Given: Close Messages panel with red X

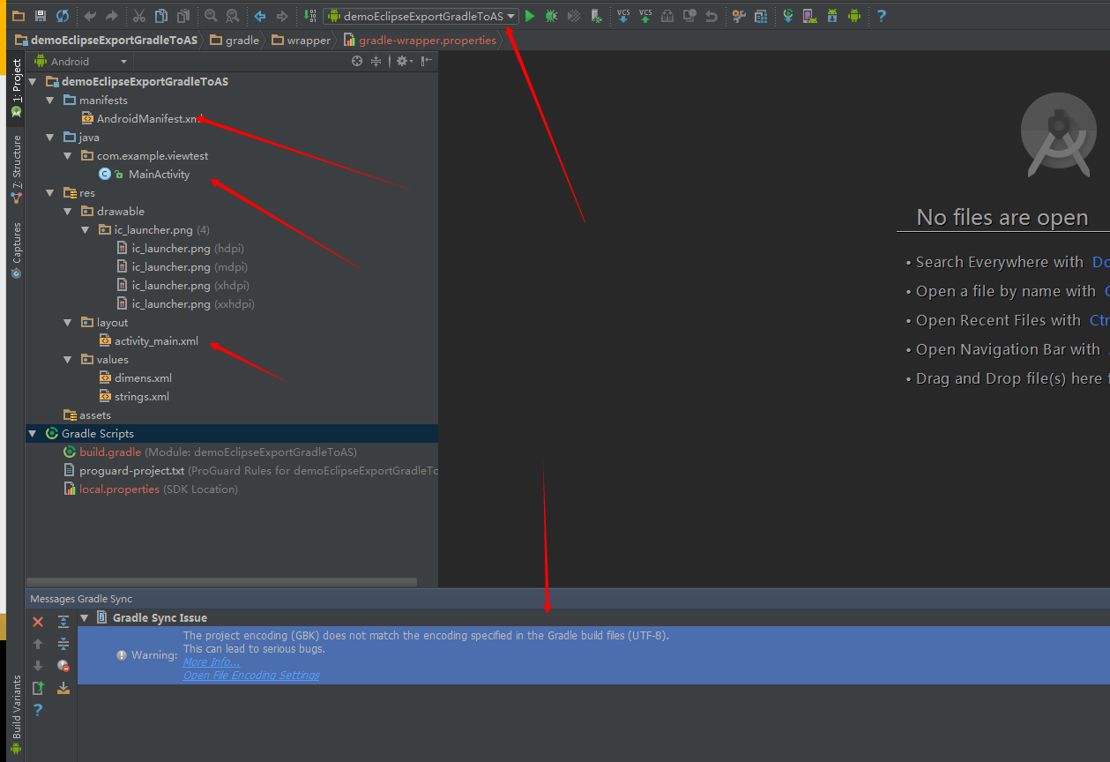Looking at the screenshot, I should click(x=38, y=622).
